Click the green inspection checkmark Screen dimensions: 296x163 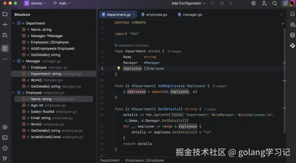283,24
